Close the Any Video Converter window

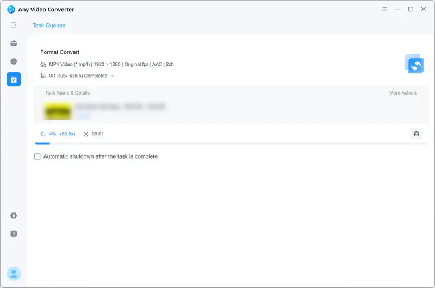point(424,9)
